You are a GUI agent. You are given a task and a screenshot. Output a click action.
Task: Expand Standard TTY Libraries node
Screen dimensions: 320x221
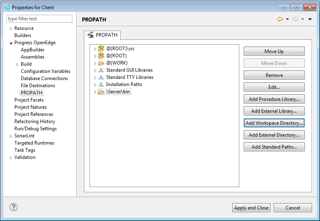pos(95,78)
